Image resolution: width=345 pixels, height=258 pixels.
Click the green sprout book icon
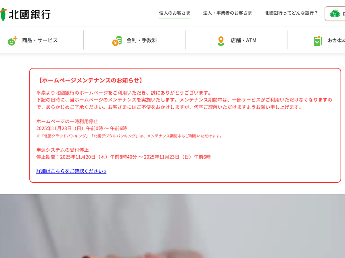point(318,41)
